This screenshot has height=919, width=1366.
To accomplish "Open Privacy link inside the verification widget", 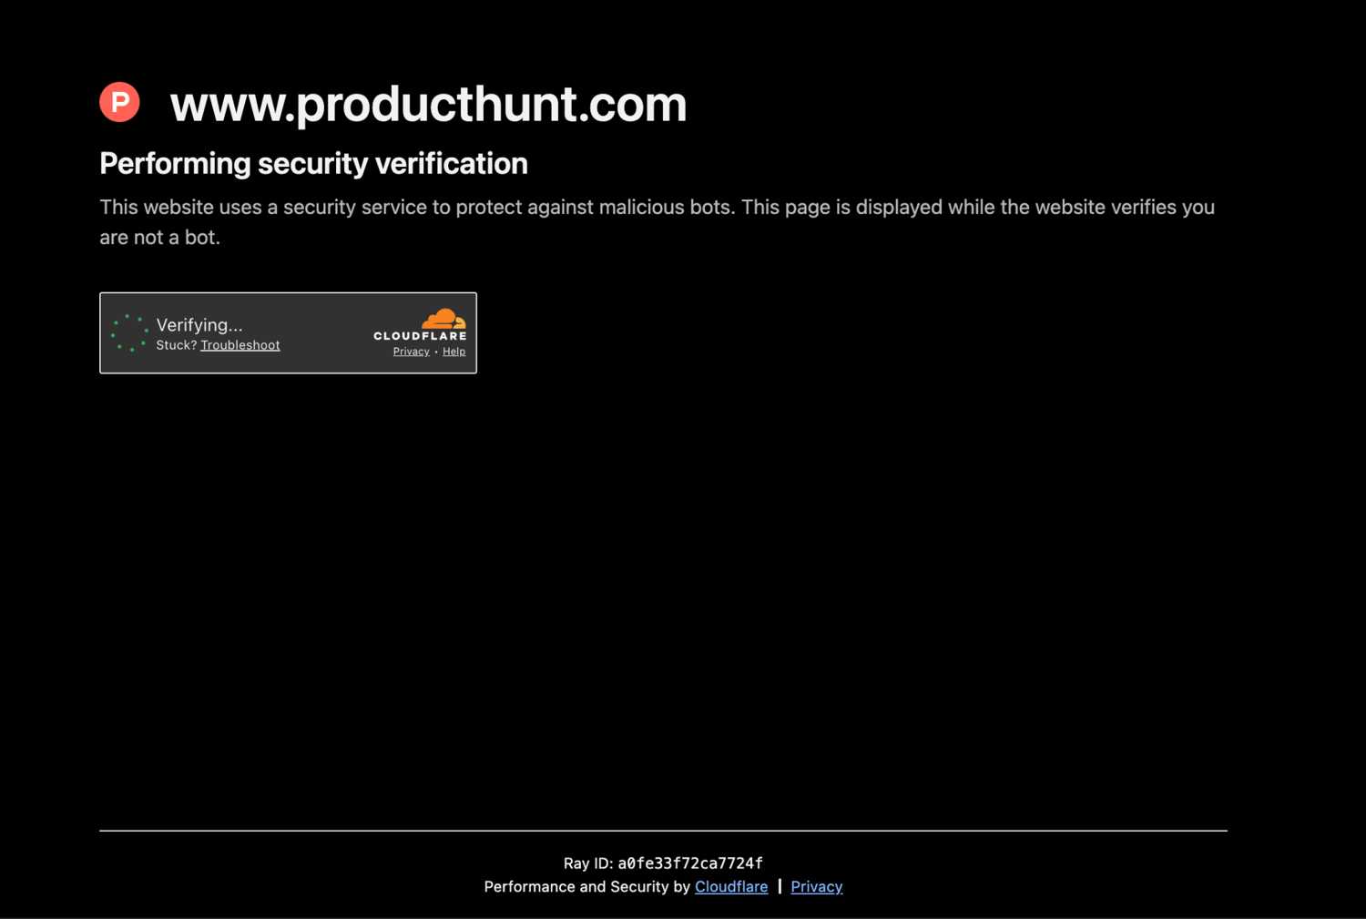I will 411,352.
